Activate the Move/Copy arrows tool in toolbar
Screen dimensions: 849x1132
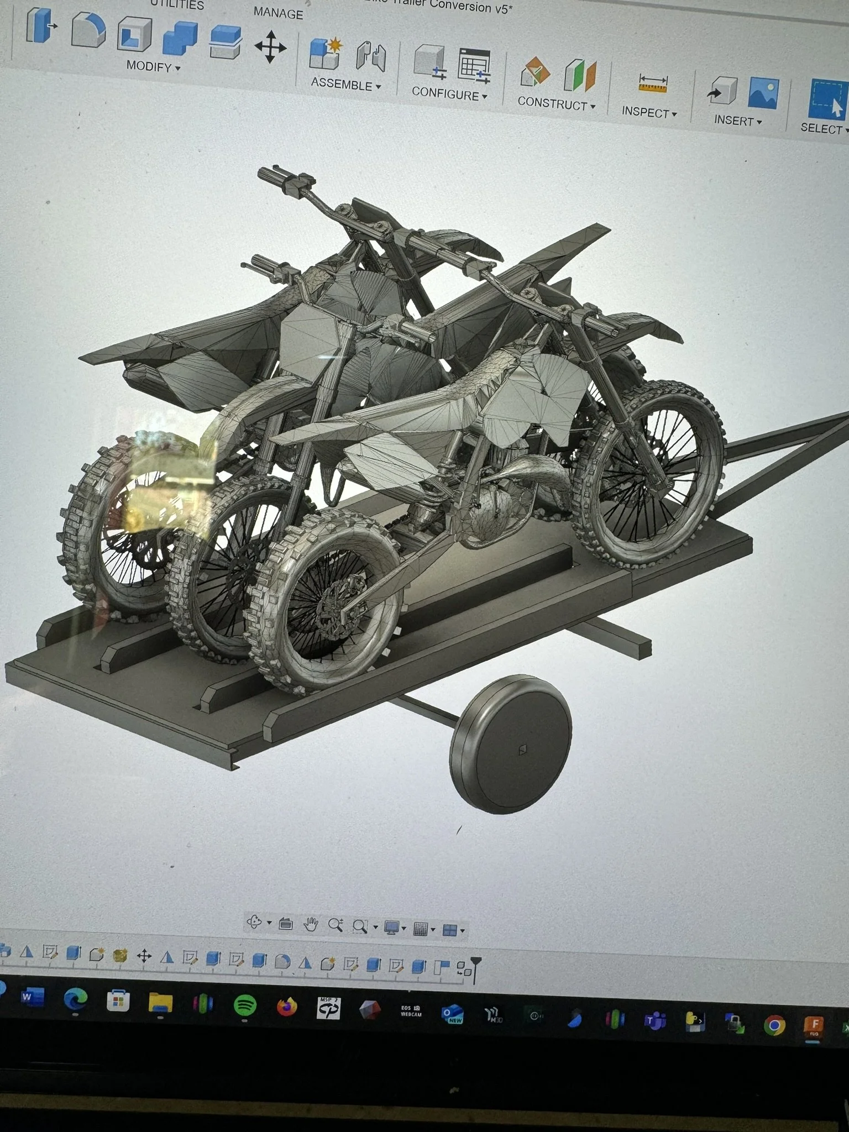pyautogui.click(x=271, y=47)
